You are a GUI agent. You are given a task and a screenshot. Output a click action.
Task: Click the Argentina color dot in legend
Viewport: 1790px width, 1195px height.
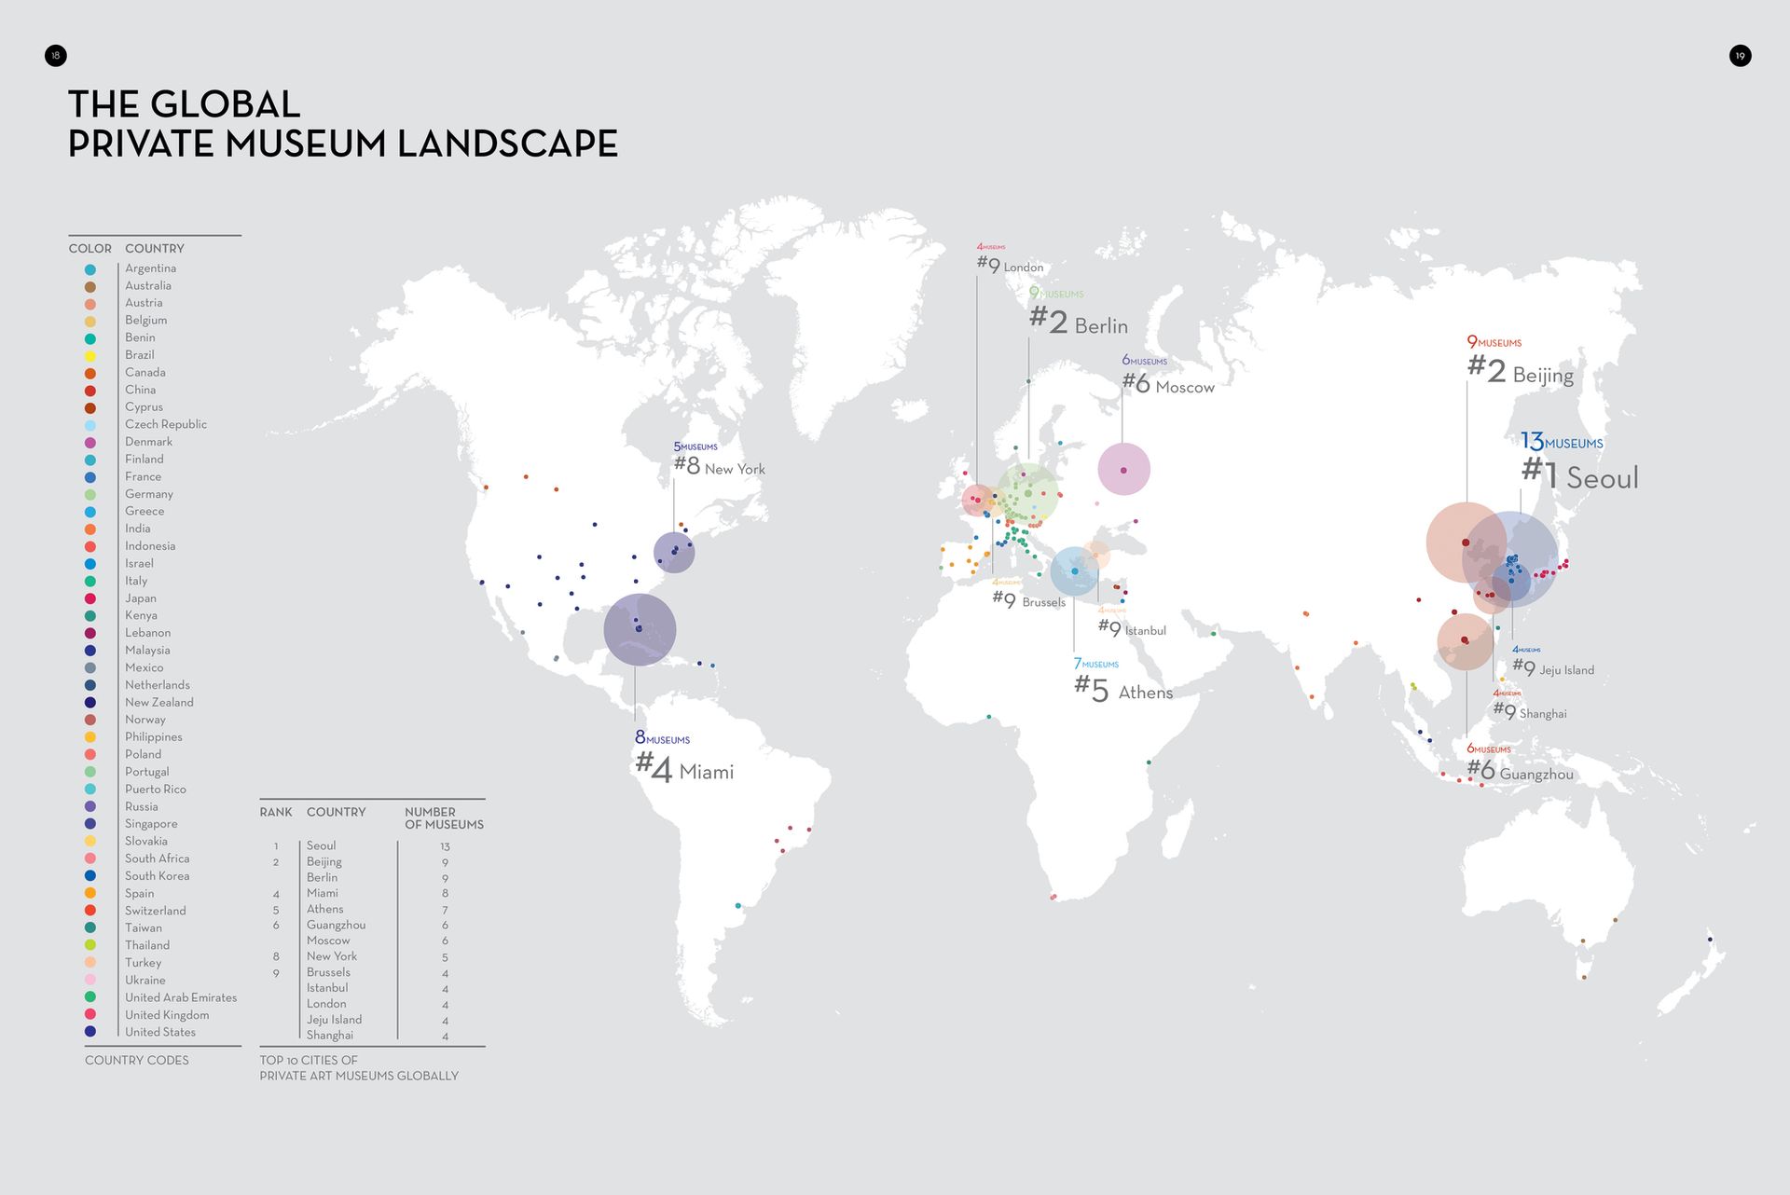90,269
